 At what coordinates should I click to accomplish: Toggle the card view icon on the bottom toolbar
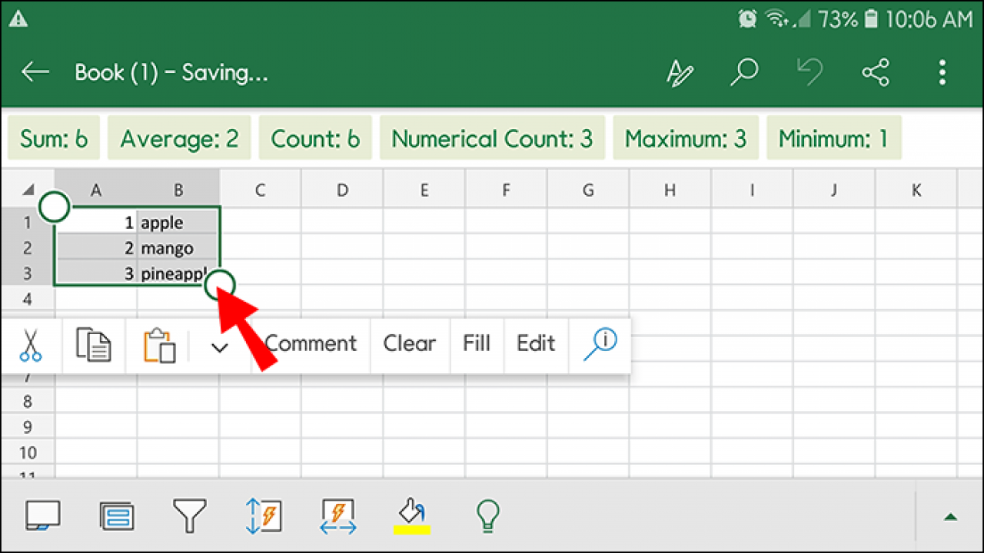pos(117,515)
